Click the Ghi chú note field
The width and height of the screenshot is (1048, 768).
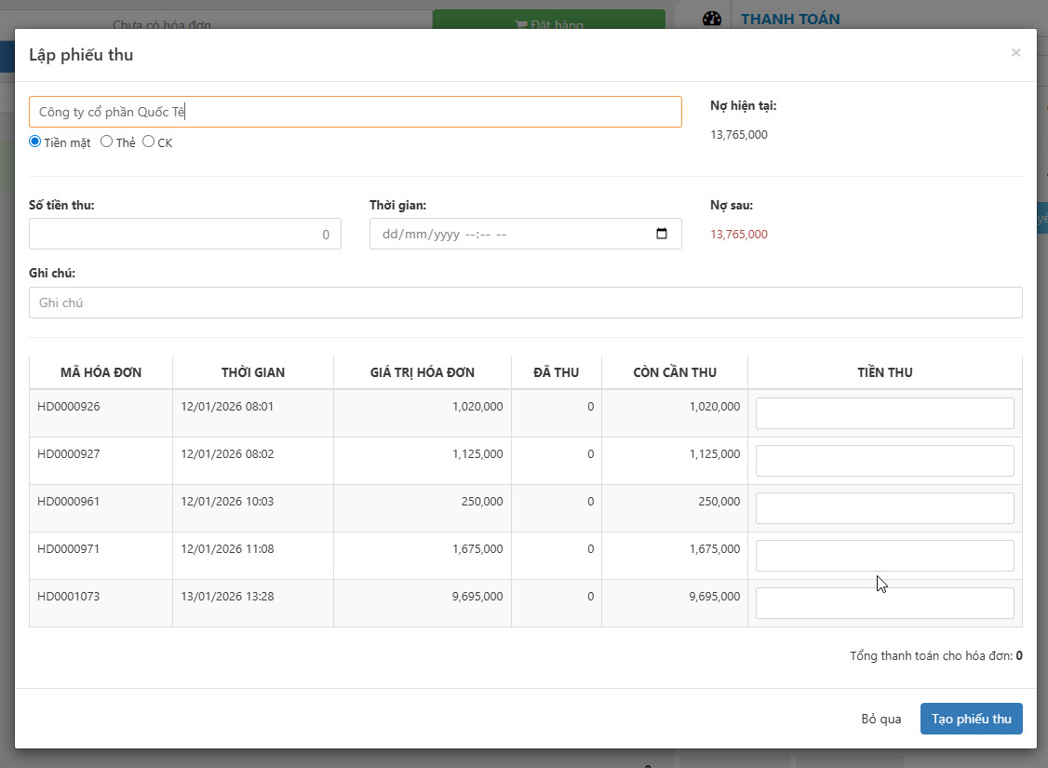tap(525, 303)
